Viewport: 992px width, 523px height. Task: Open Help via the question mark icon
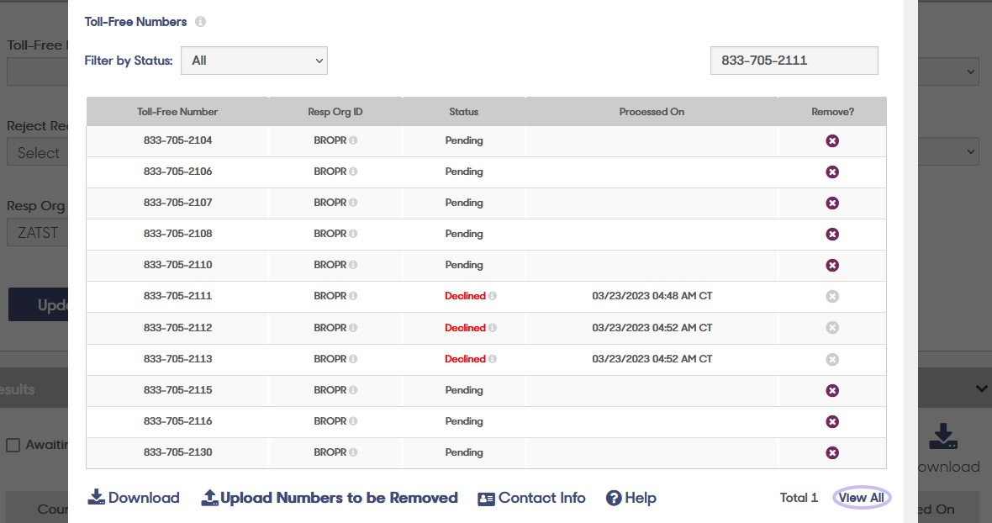click(x=615, y=497)
